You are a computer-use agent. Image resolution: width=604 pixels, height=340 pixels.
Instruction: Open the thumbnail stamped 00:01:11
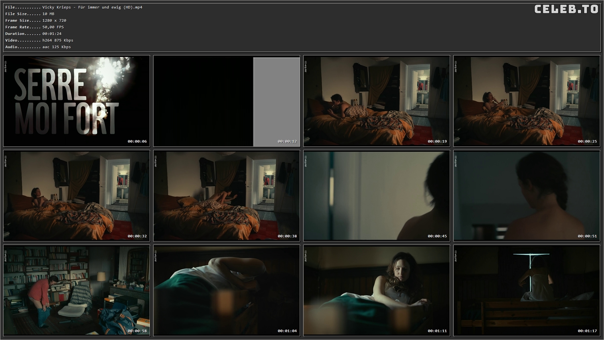pyautogui.click(x=377, y=291)
